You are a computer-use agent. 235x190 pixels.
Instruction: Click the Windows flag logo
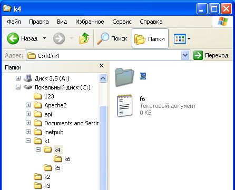click(x=223, y=22)
